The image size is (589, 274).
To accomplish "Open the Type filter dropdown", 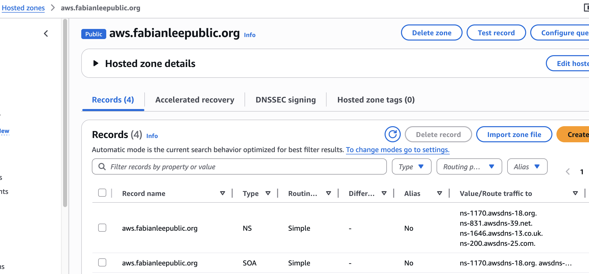I will tap(411, 167).
